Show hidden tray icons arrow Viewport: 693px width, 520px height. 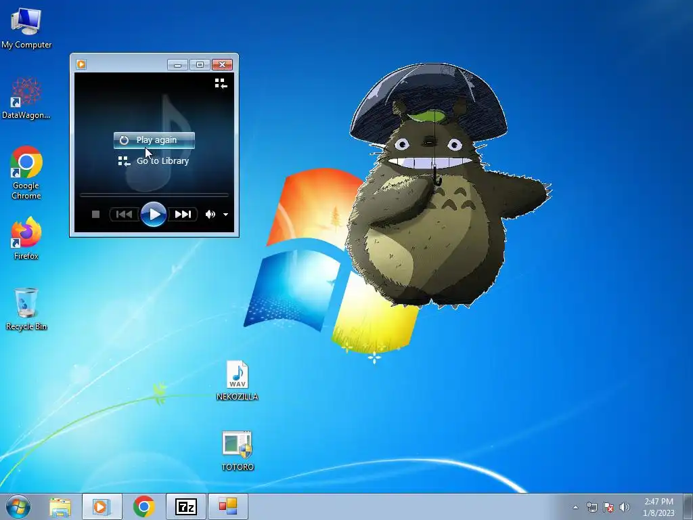tap(575, 507)
